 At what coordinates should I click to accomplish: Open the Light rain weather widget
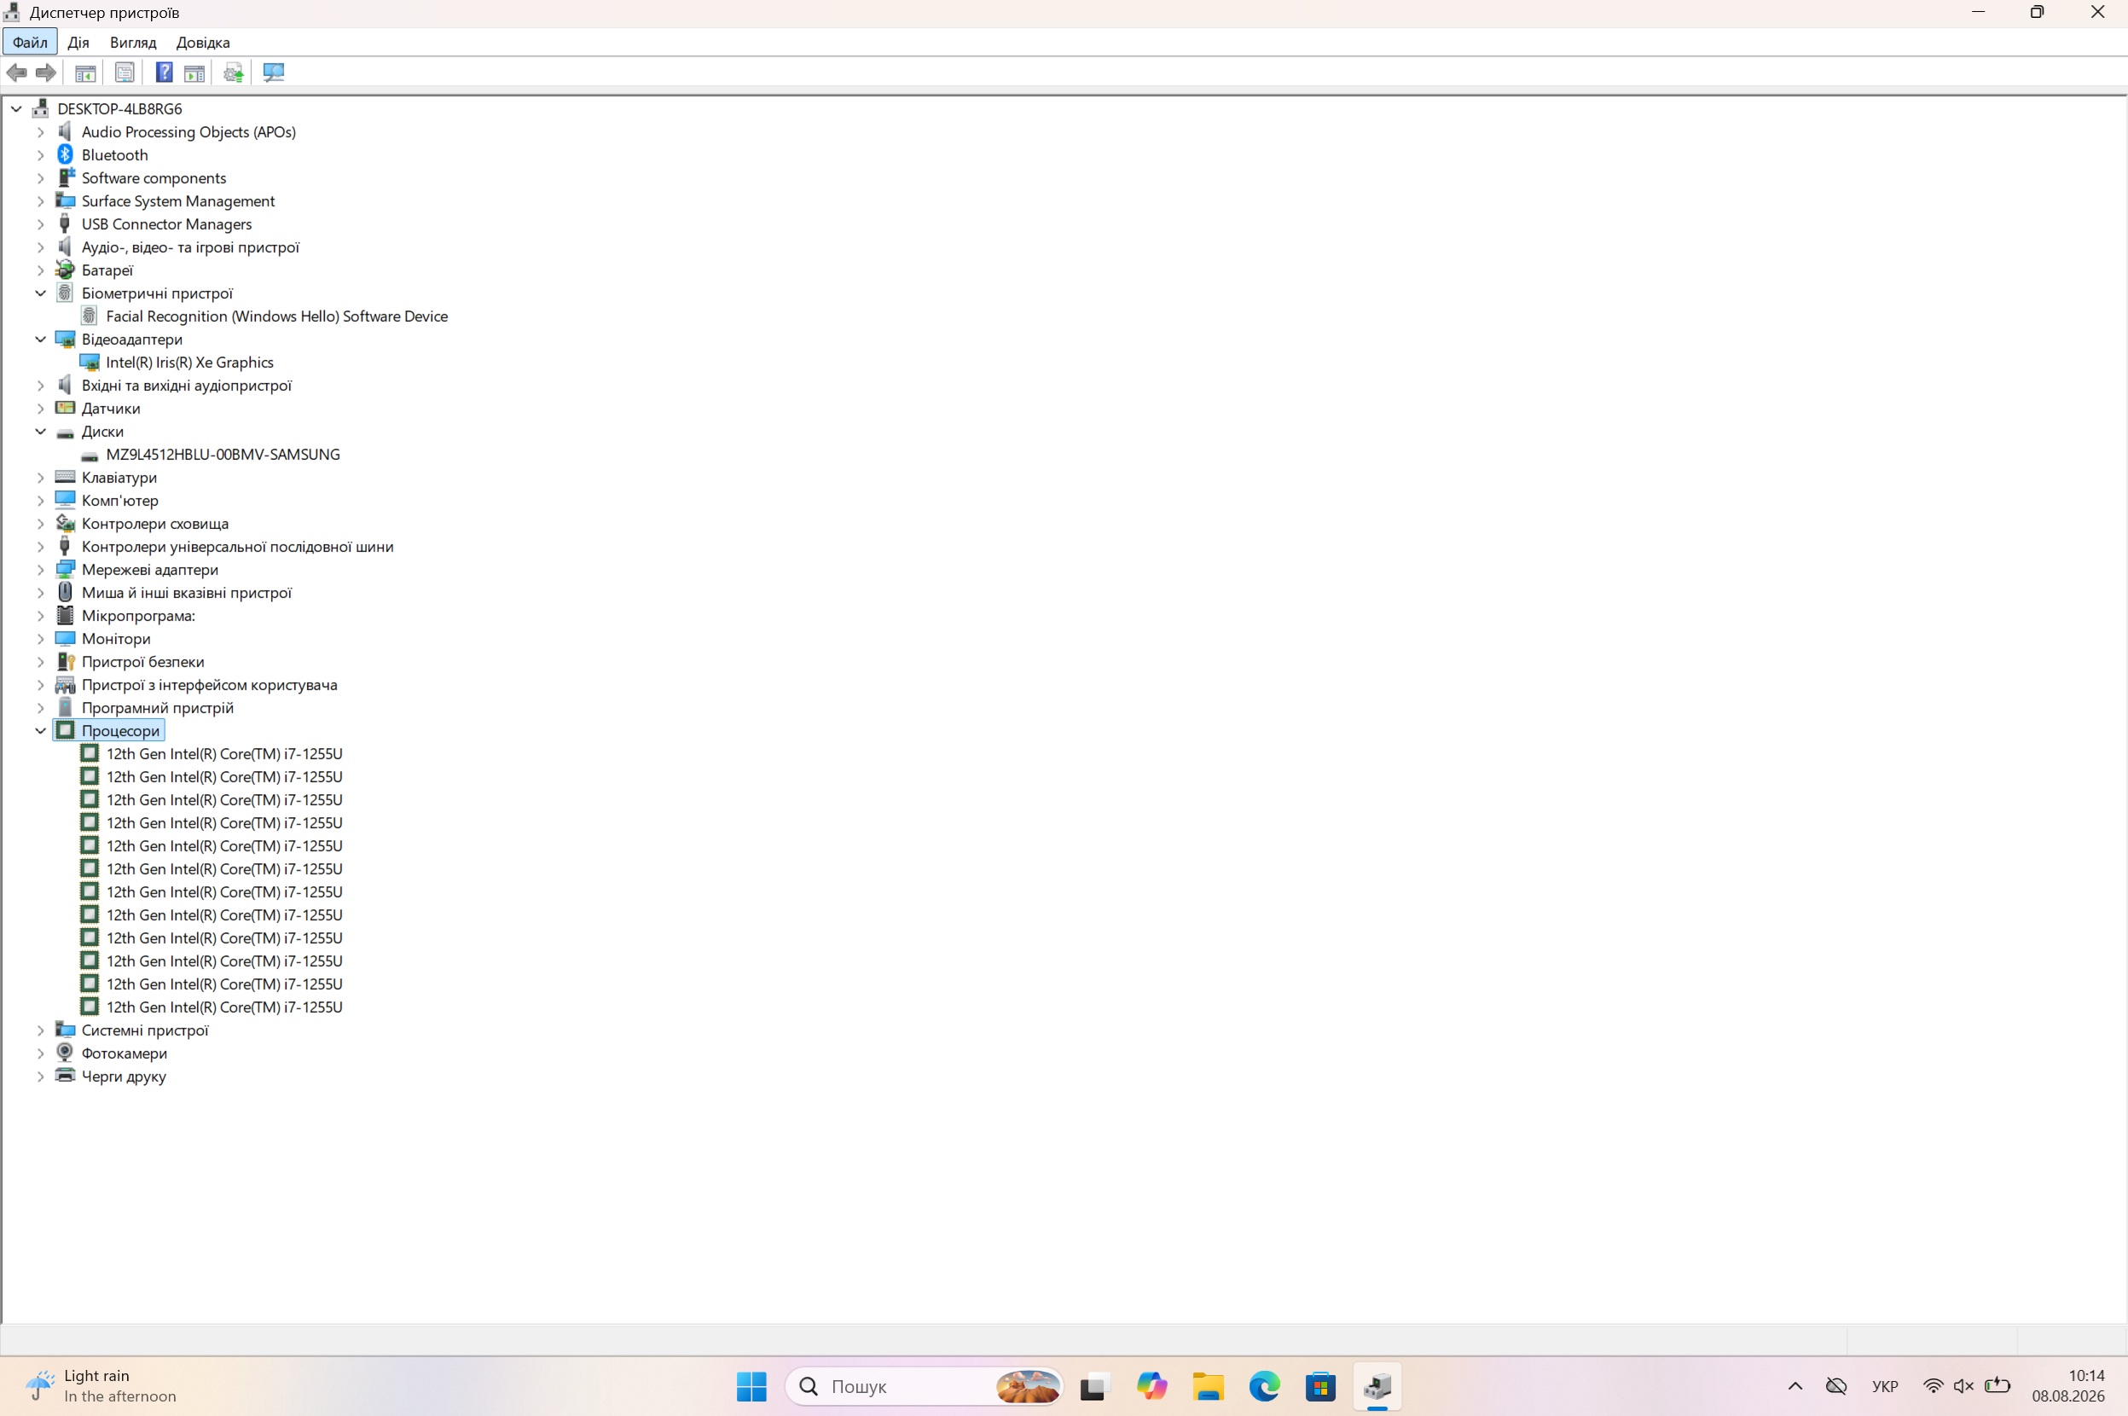(x=101, y=1386)
